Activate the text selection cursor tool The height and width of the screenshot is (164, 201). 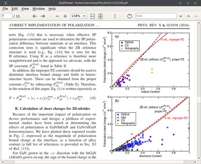pos(115,16)
